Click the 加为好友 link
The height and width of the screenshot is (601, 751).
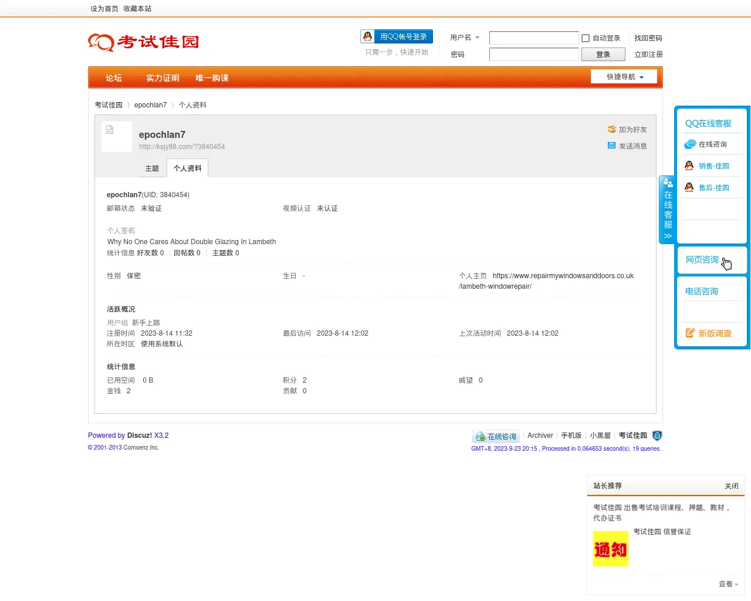tap(633, 130)
